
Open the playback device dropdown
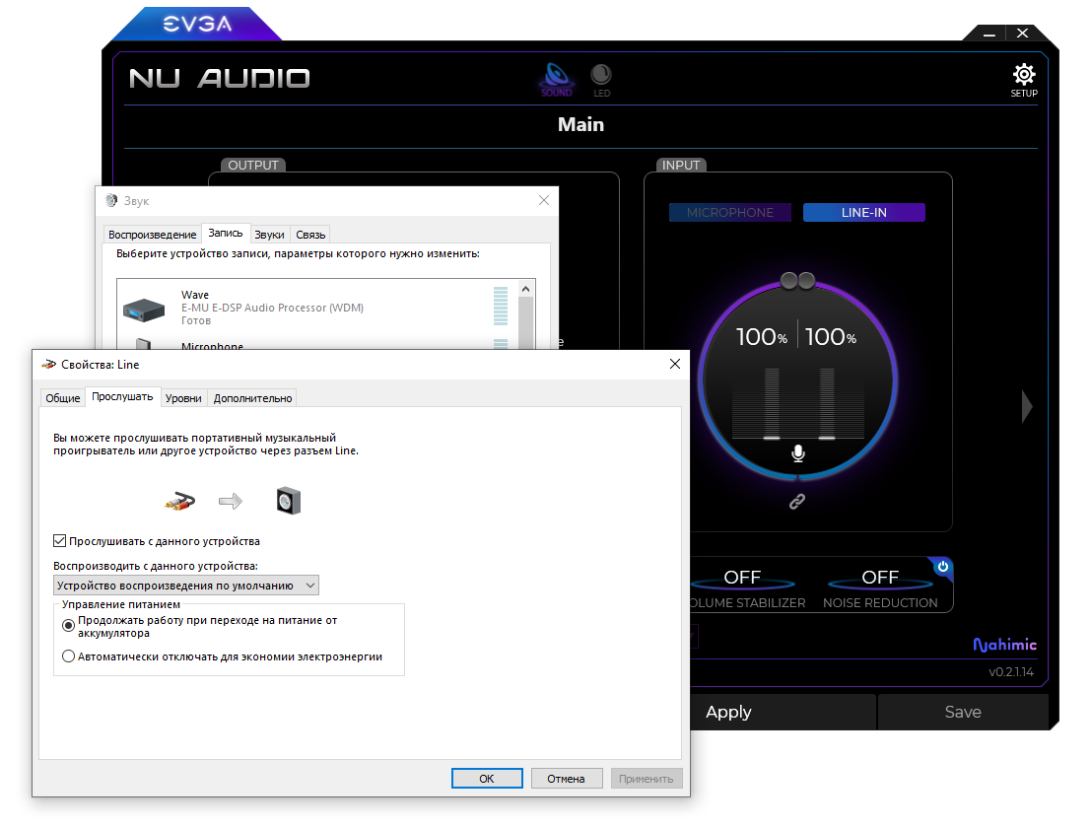[x=186, y=586]
